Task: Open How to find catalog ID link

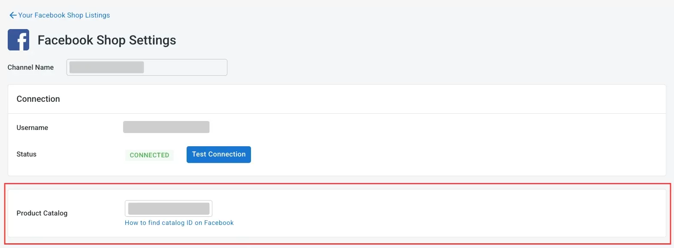Action: [x=179, y=223]
